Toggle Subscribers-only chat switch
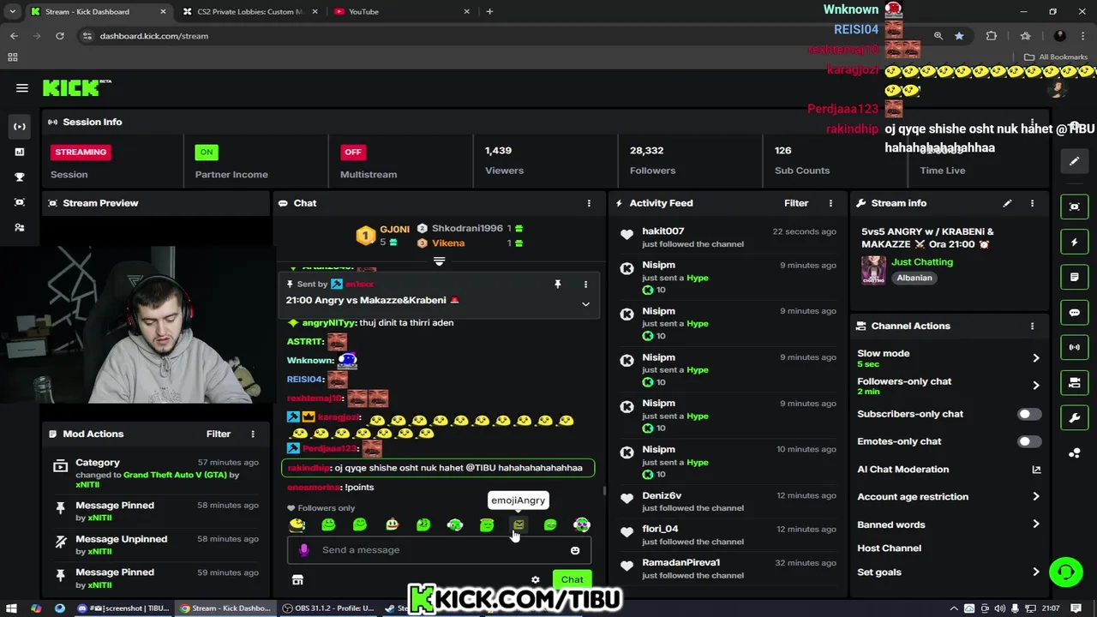1097x617 pixels. pos(1029,414)
